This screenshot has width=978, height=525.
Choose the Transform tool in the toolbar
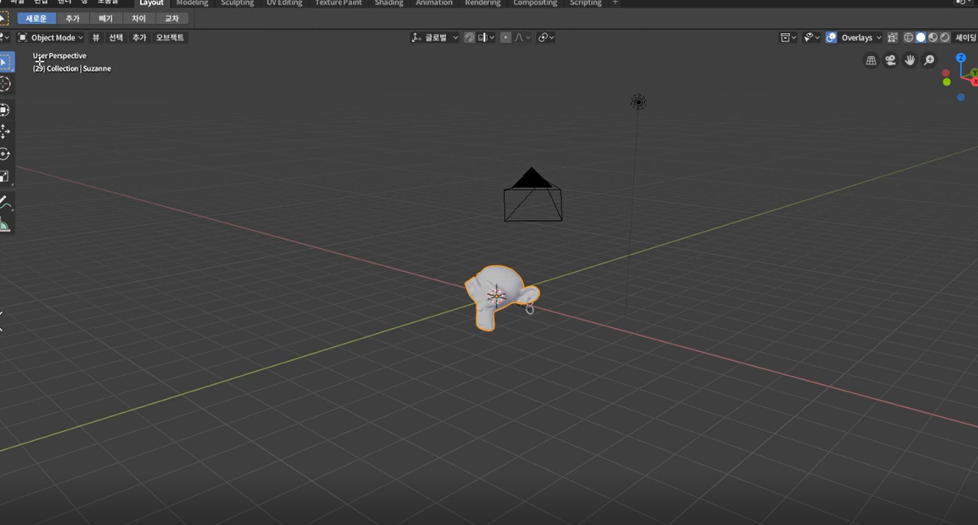[x=5, y=110]
